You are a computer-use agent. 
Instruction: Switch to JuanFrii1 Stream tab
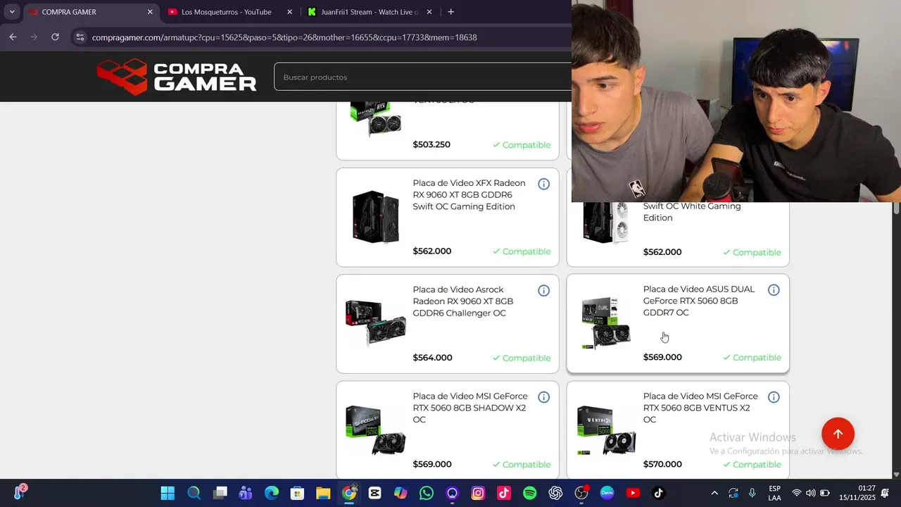370,12
